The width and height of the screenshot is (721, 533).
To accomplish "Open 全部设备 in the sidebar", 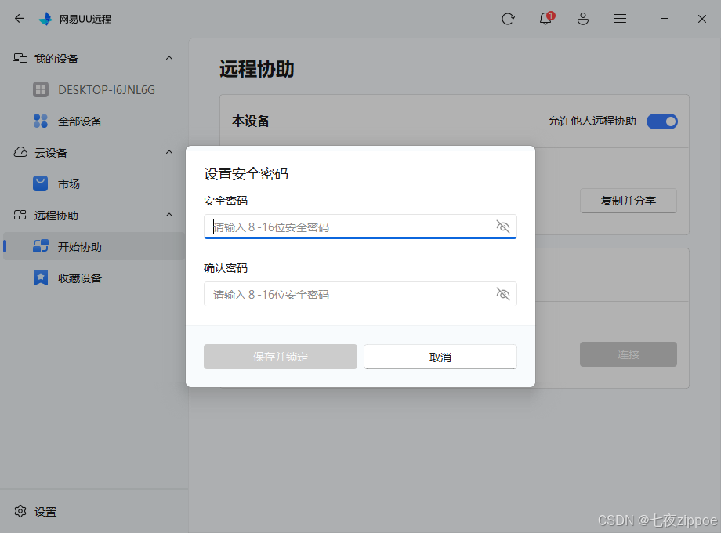I will click(x=94, y=121).
